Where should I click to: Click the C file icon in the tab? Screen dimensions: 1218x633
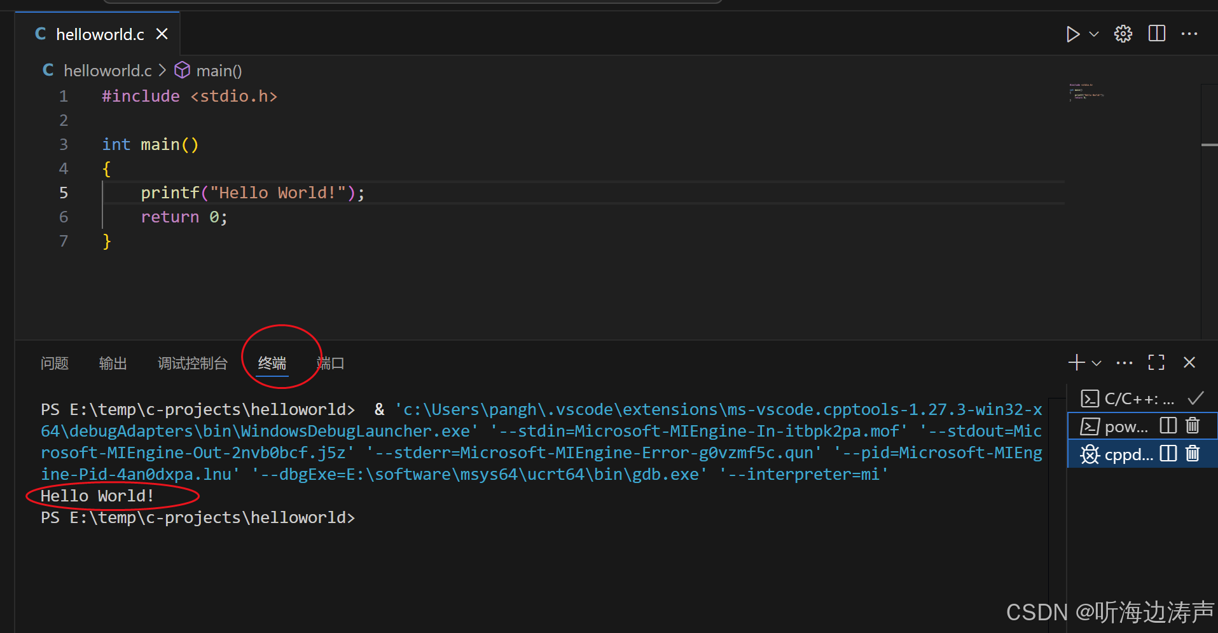(41, 34)
